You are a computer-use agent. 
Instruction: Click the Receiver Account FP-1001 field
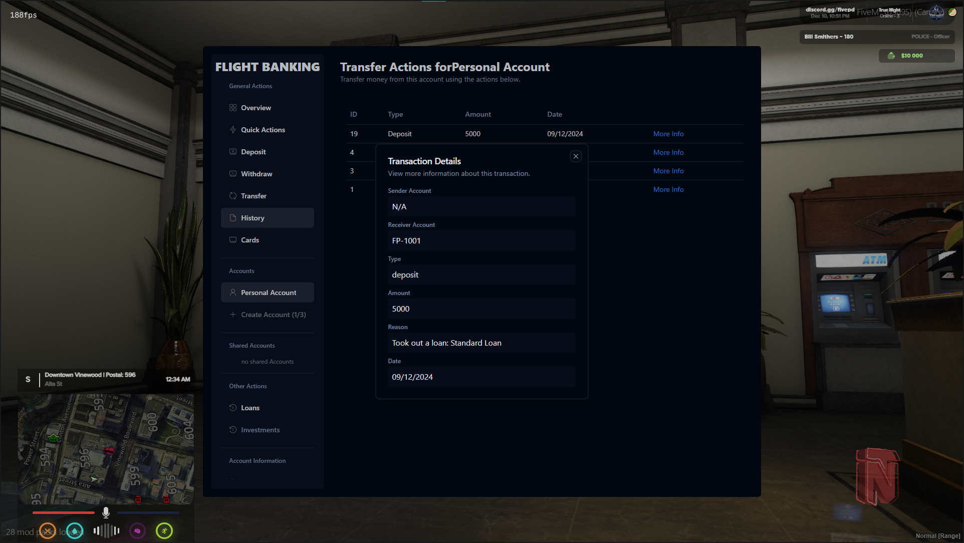481,241
